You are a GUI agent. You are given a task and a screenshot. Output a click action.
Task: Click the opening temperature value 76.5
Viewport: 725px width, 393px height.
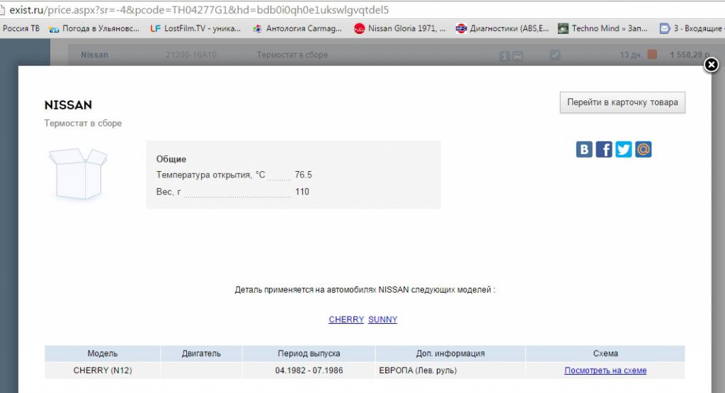coord(303,175)
